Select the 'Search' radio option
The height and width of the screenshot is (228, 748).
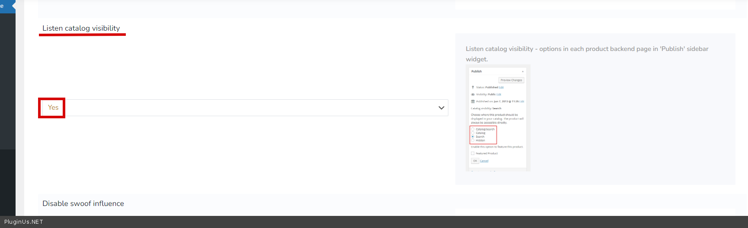pos(473,137)
